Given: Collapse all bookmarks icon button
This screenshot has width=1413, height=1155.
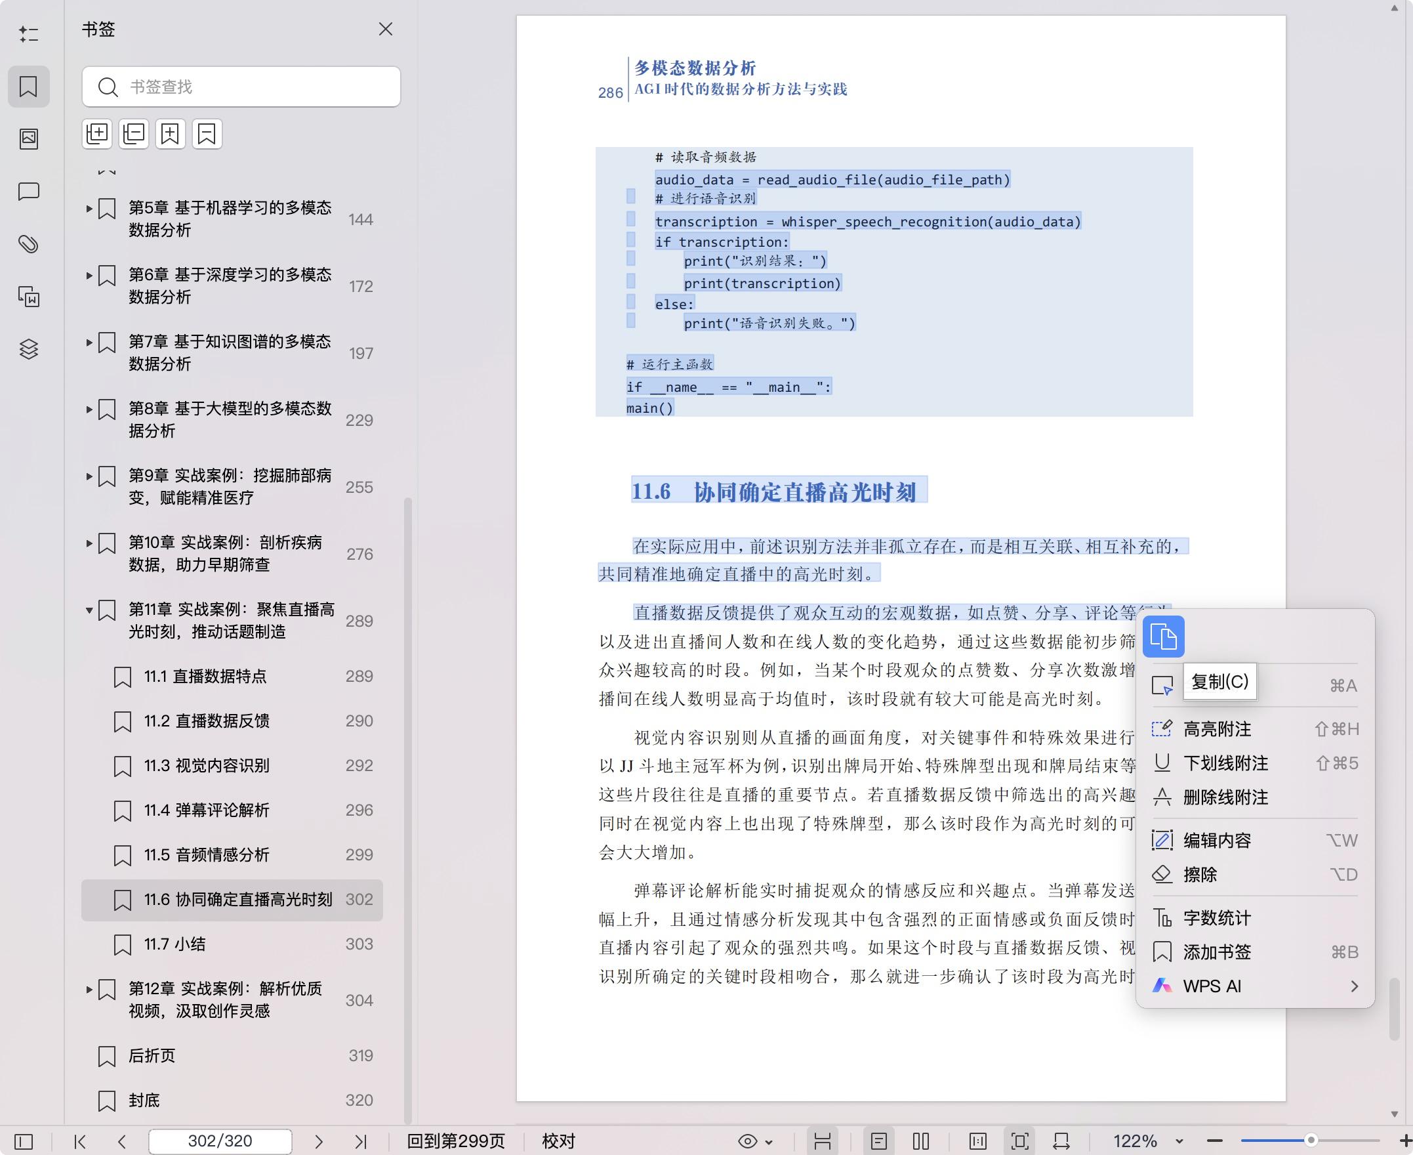Looking at the screenshot, I should pyautogui.click(x=134, y=134).
